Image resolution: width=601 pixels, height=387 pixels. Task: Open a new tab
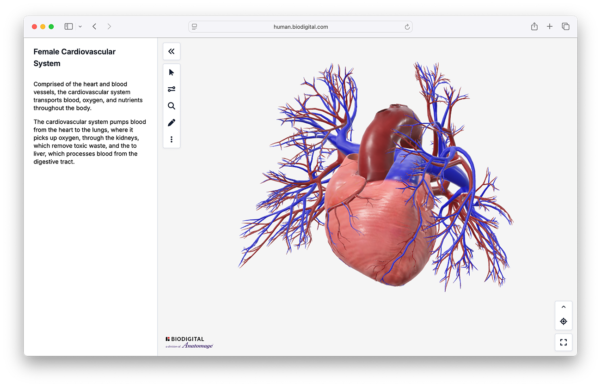click(550, 27)
